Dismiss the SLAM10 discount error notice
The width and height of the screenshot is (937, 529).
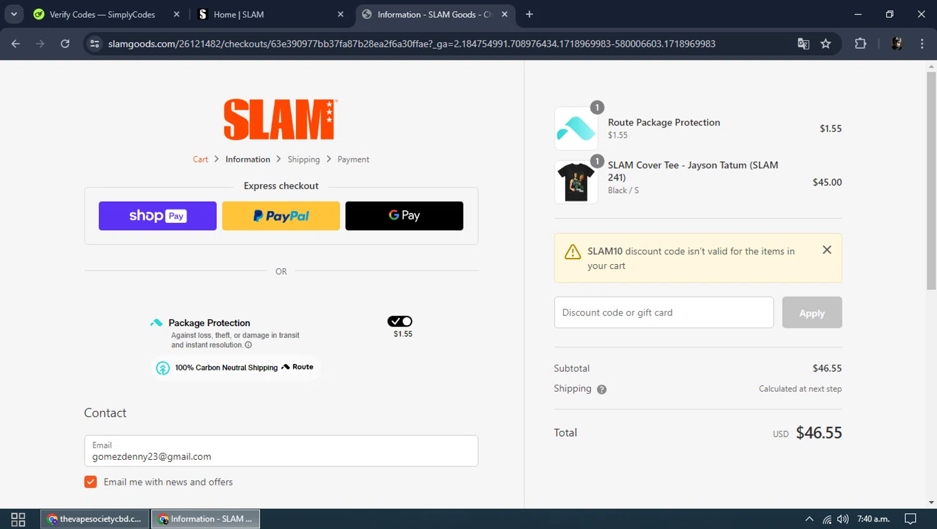[x=826, y=250]
